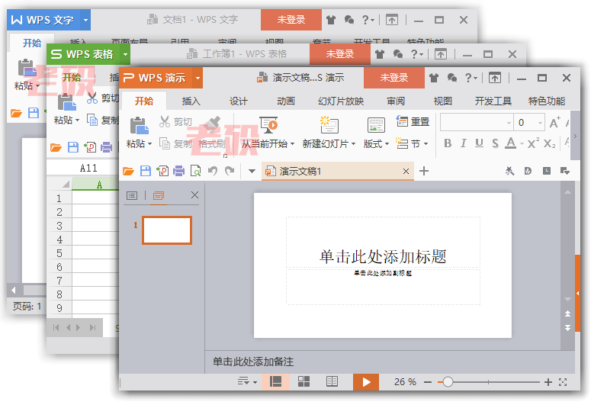Screen dimensions: 591x405
Task: Play slideshow orange button in status bar
Action: (366, 382)
